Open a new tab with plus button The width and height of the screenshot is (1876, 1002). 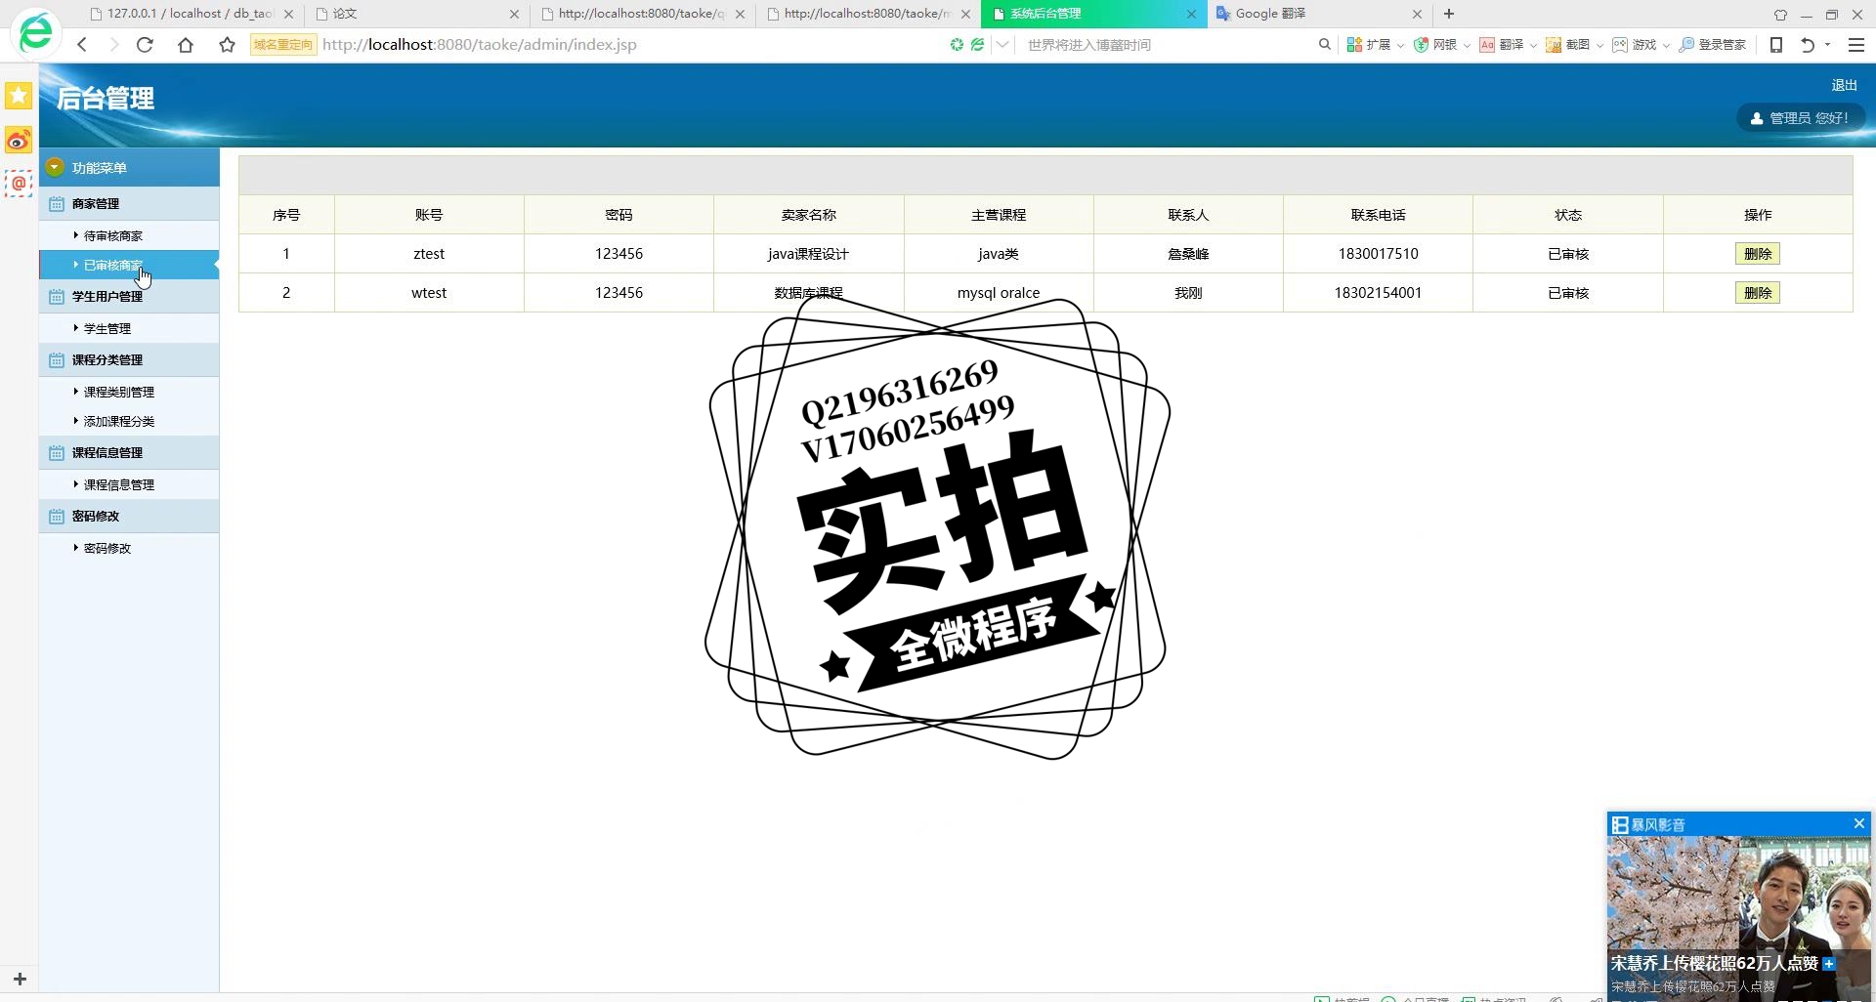coord(1449,14)
